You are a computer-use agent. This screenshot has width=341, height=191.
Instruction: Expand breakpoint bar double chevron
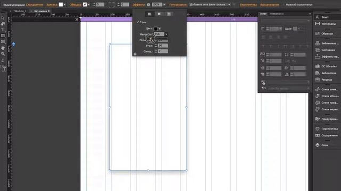click(x=77, y=20)
